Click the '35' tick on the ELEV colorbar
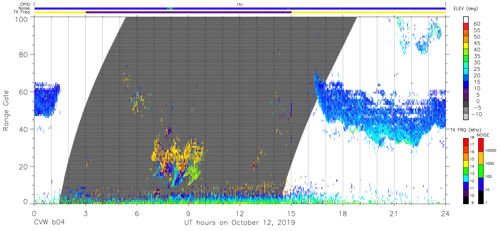501x231 pixels. coord(476,56)
